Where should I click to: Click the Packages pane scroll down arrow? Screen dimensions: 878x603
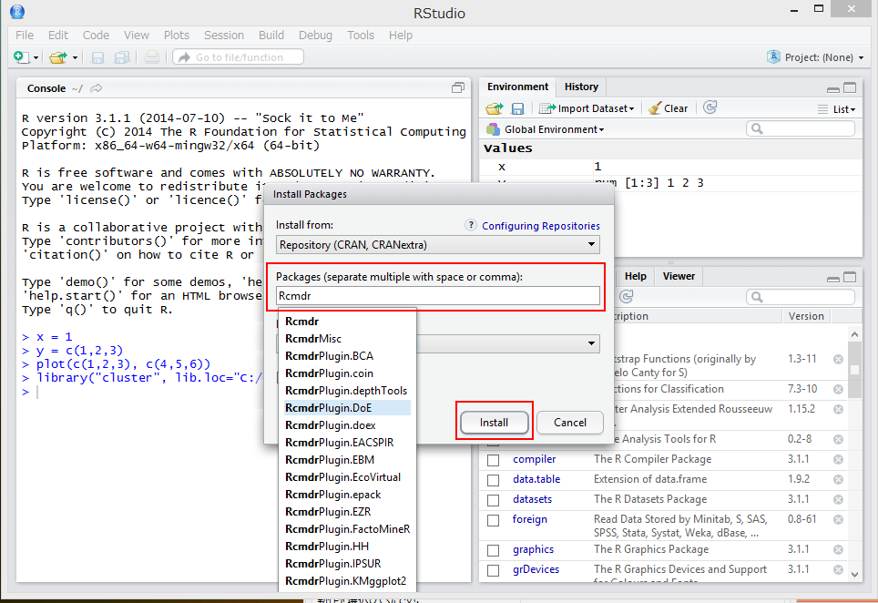tap(854, 575)
